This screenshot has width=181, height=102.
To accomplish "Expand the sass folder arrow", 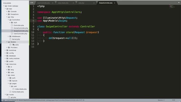I will [x=7, y=73].
